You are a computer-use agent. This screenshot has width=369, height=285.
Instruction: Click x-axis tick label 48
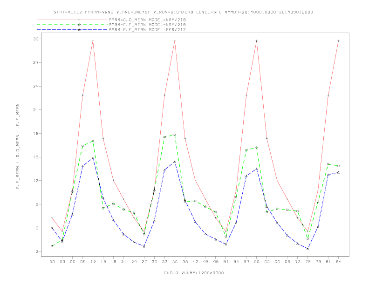pyautogui.click(x=216, y=262)
